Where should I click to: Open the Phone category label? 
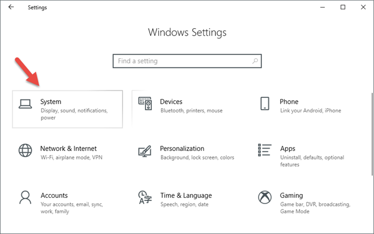coord(289,102)
